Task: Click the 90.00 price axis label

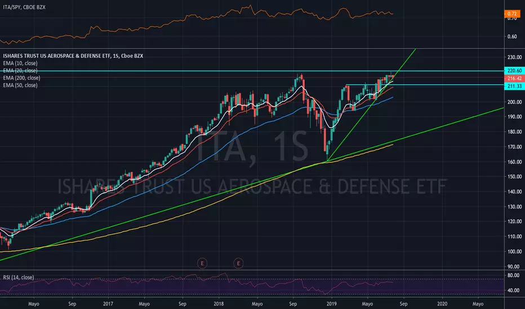Action: click(x=514, y=266)
